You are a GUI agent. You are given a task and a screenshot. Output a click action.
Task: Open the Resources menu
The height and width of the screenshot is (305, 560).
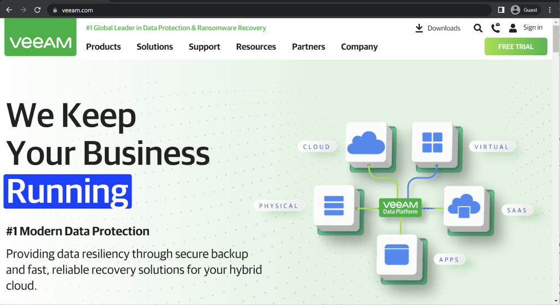point(256,47)
